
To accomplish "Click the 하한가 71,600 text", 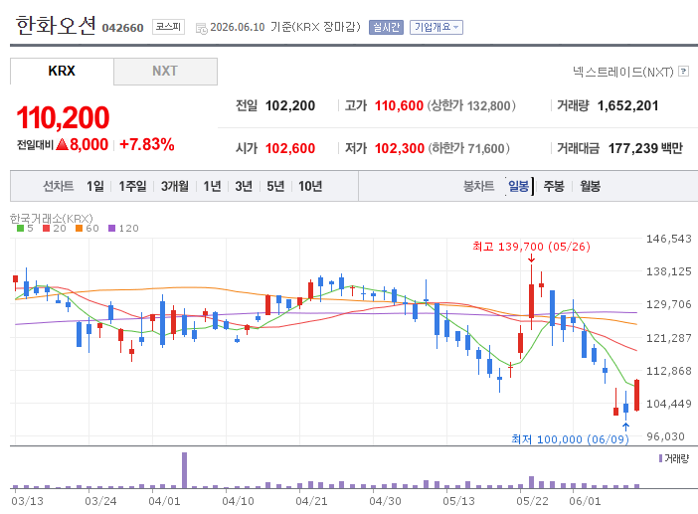I will point(468,148).
